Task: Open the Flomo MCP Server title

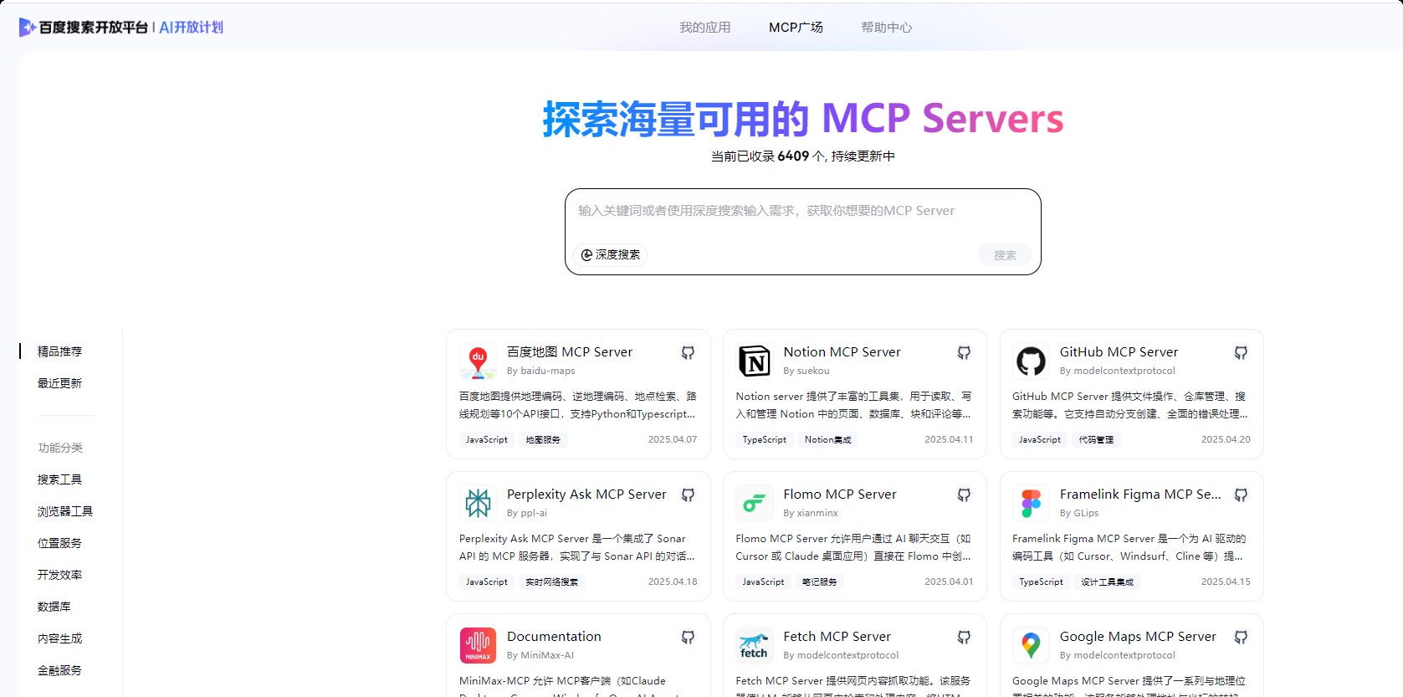Action: pos(840,495)
